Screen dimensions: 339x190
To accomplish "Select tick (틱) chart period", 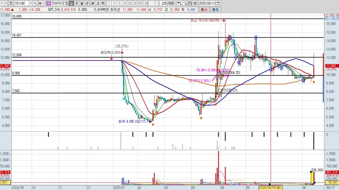I will [x=103, y=3].
